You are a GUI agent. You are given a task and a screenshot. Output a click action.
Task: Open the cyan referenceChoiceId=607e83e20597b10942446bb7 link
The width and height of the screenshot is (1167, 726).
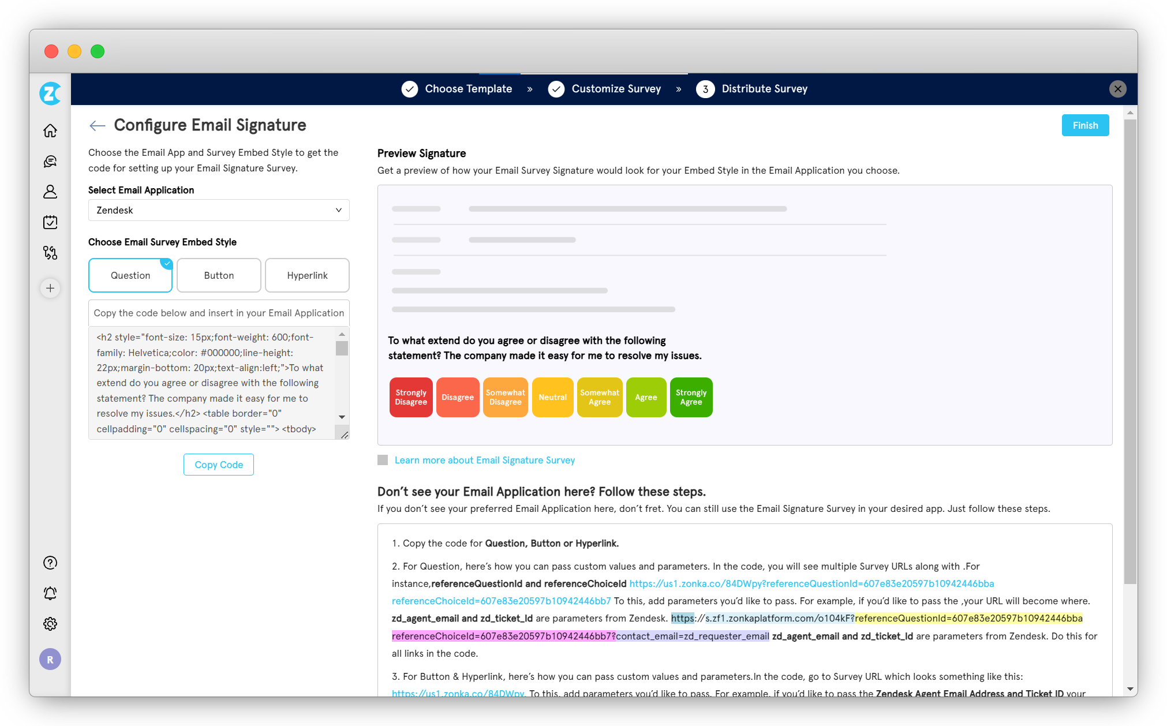(501, 601)
